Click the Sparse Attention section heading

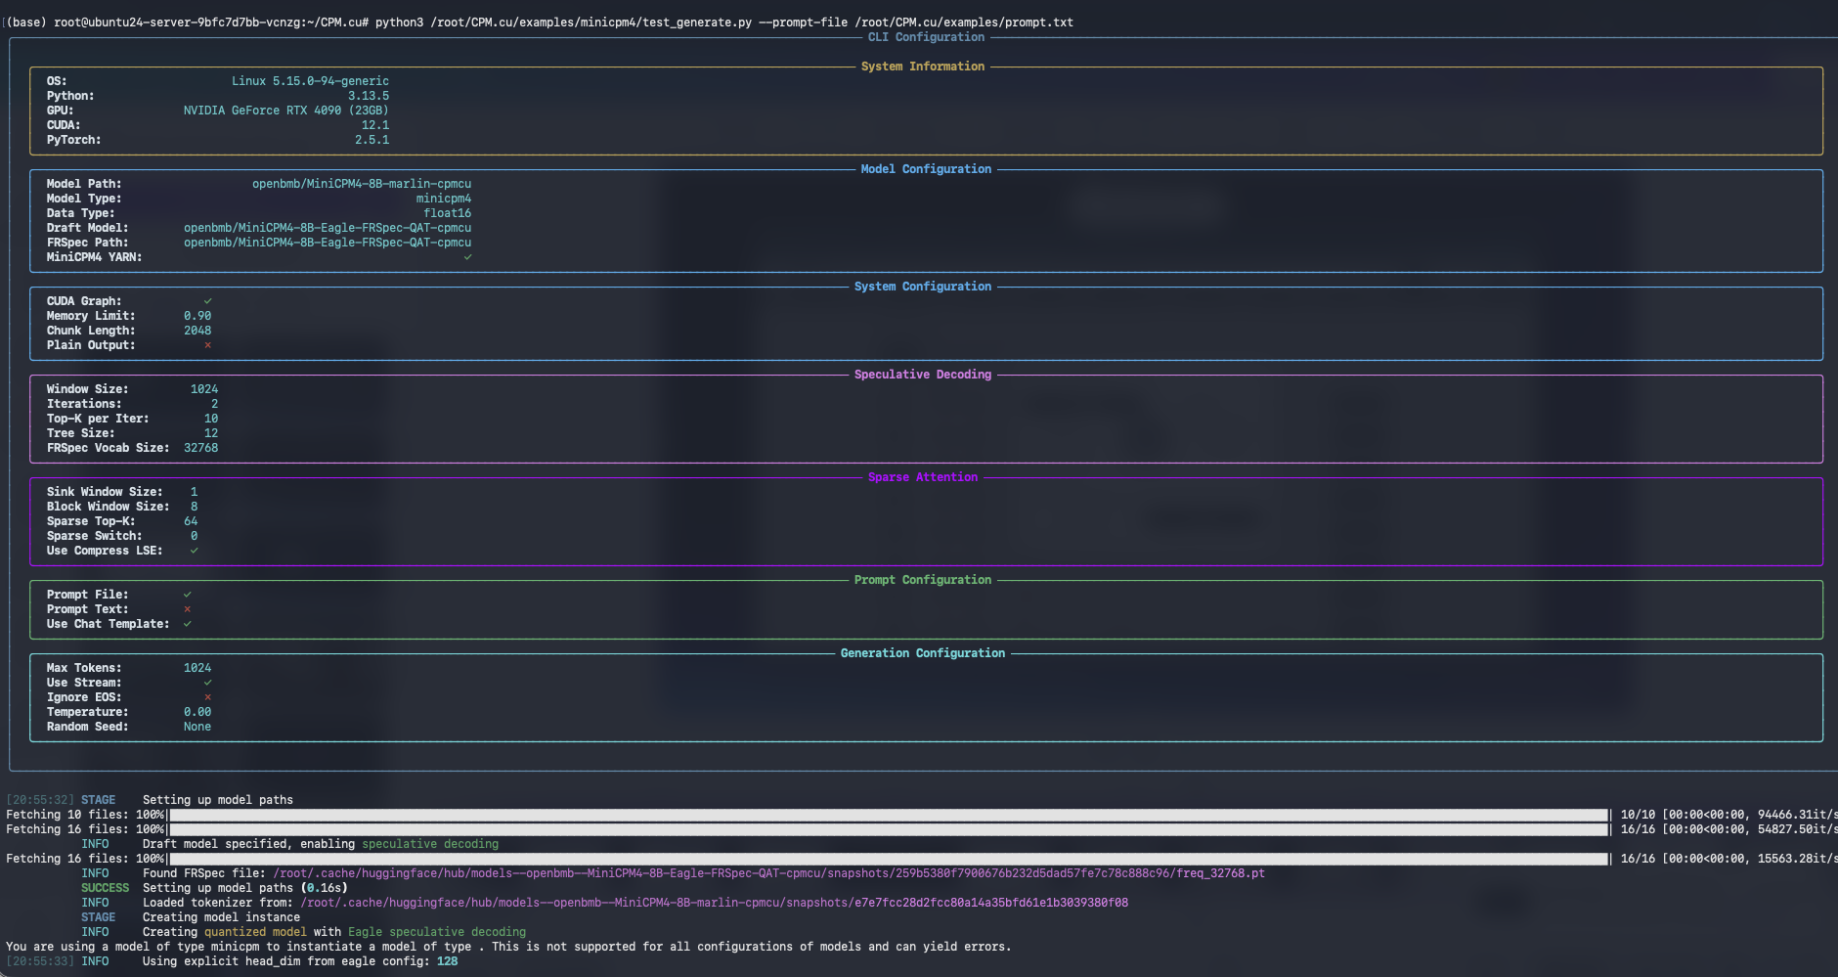[922, 477]
